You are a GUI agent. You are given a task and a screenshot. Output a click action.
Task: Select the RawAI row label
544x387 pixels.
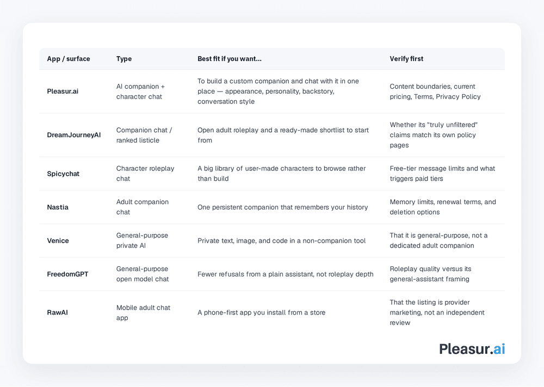58,312
